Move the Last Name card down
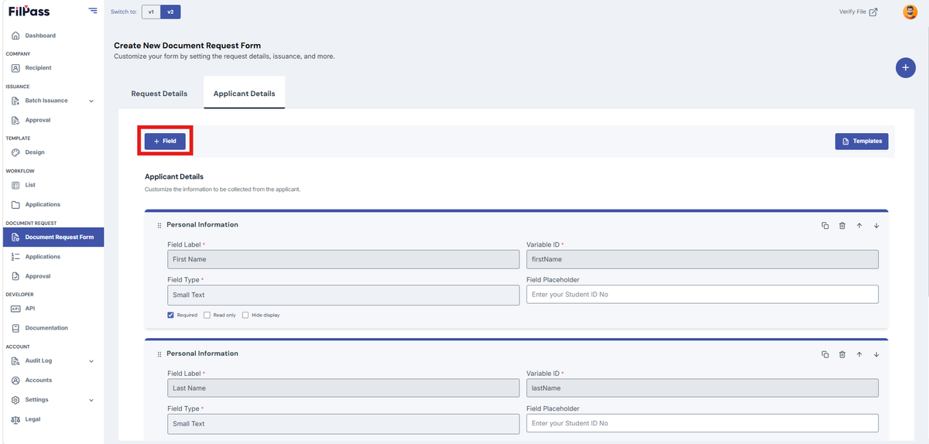The width and height of the screenshot is (929, 444). click(876, 354)
